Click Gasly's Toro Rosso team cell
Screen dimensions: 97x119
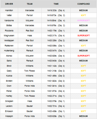pos(30,71)
